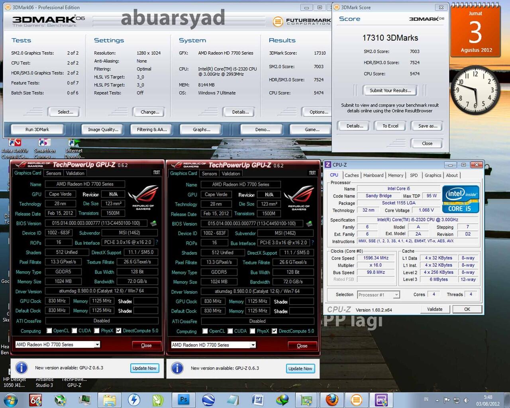The image size is (510, 408).
Task: Open Firefox from the taskbar
Action: click(x=331, y=400)
